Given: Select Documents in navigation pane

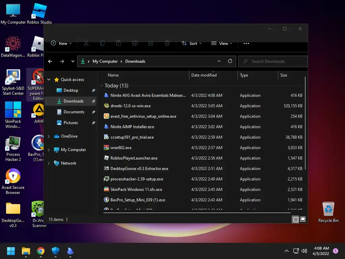Looking at the screenshot, I should point(71,112).
